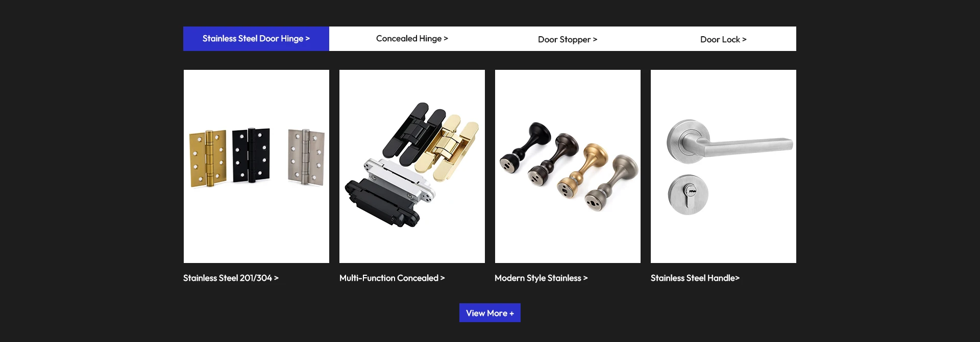Open the Modern Style Stainless link
Image resolution: width=980 pixels, height=342 pixels.
point(541,278)
